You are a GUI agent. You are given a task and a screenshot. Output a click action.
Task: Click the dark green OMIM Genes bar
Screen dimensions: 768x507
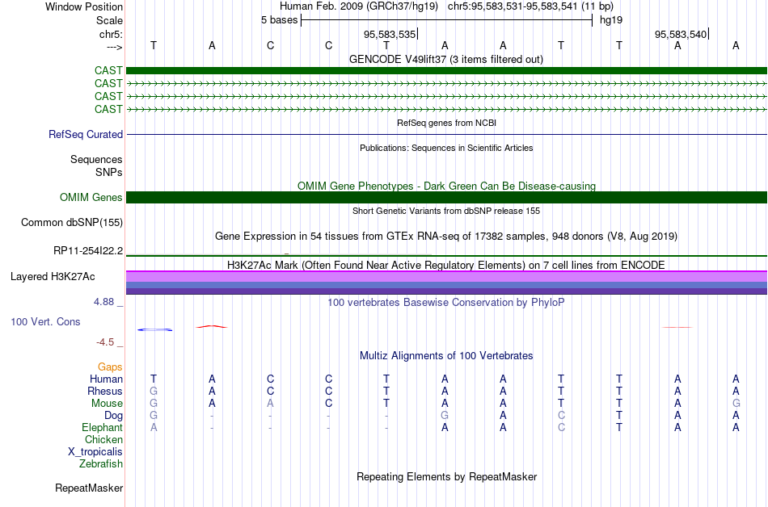(x=446, y=197)
